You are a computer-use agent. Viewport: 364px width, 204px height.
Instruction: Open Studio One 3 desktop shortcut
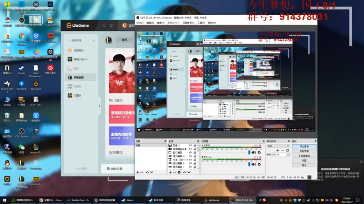7,87
